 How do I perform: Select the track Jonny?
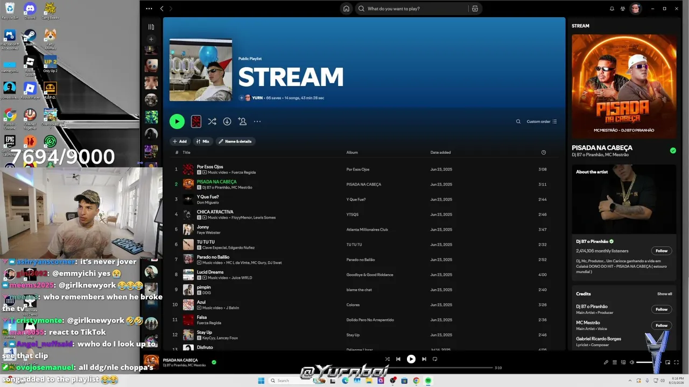click(203, 227)
